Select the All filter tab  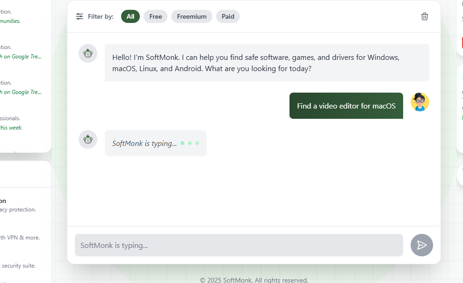point(130,16)
